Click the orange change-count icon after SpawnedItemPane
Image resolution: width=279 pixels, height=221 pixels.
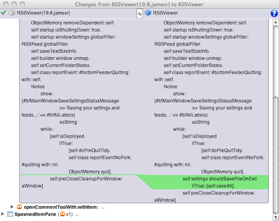[62, 214]
